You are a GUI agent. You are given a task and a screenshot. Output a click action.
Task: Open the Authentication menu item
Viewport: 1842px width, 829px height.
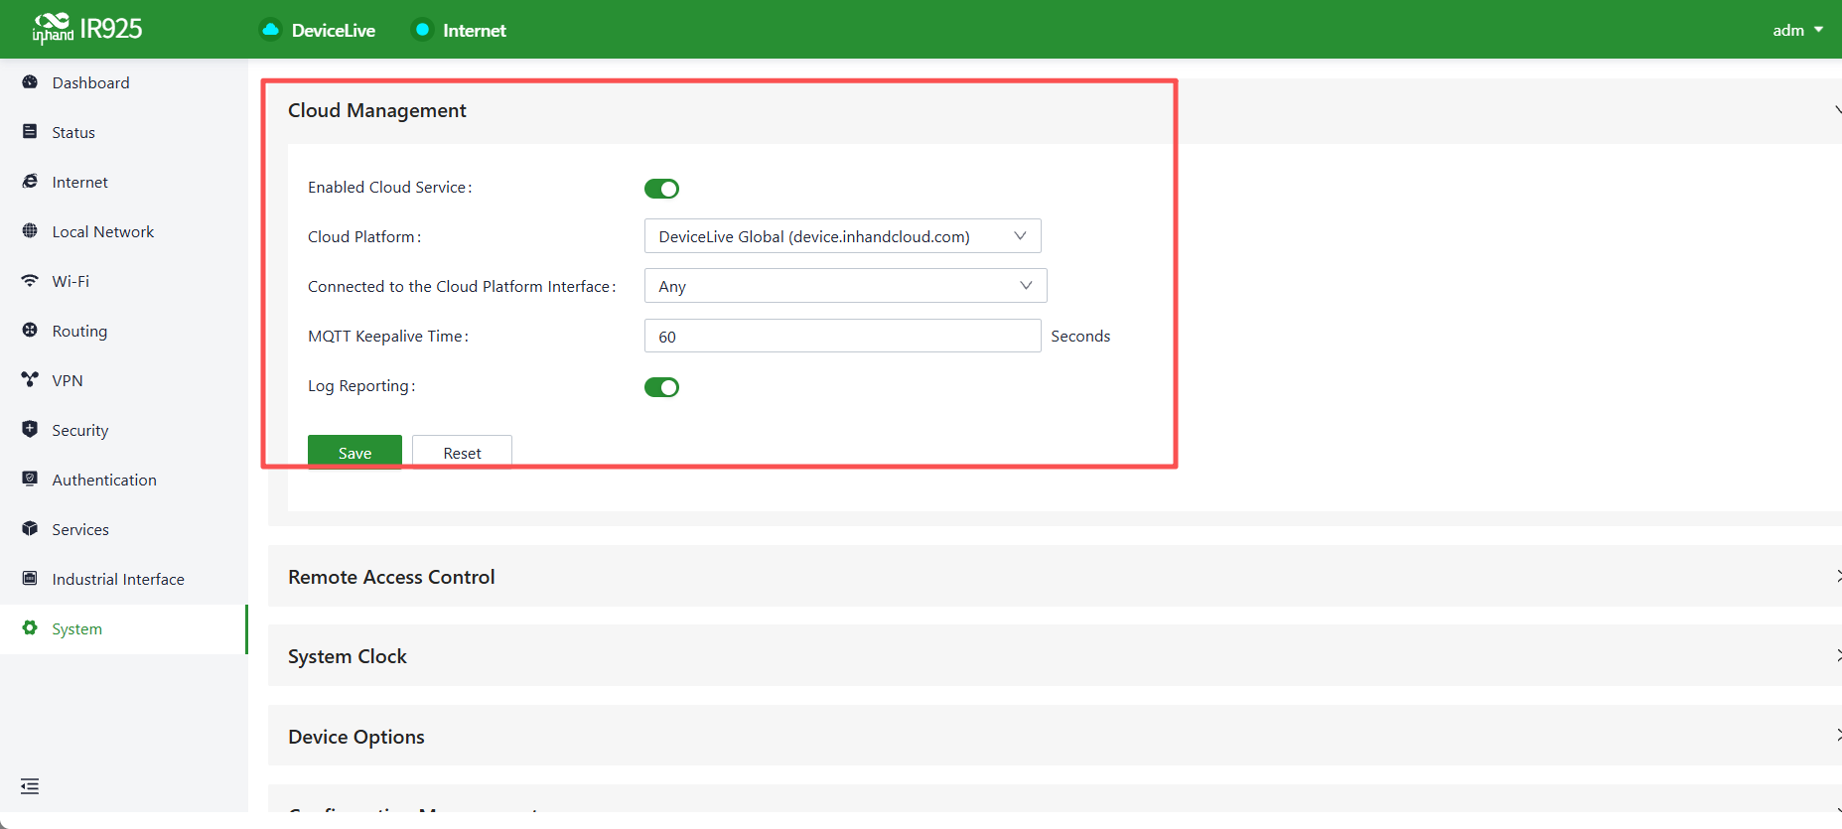123,480
